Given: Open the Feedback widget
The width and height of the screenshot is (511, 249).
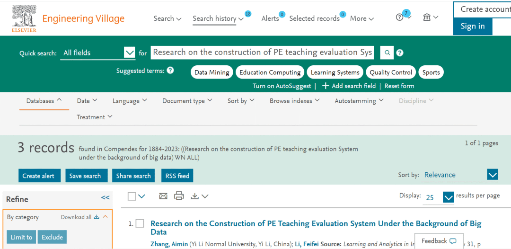Looking at the screenshot, I should (439, 241).
